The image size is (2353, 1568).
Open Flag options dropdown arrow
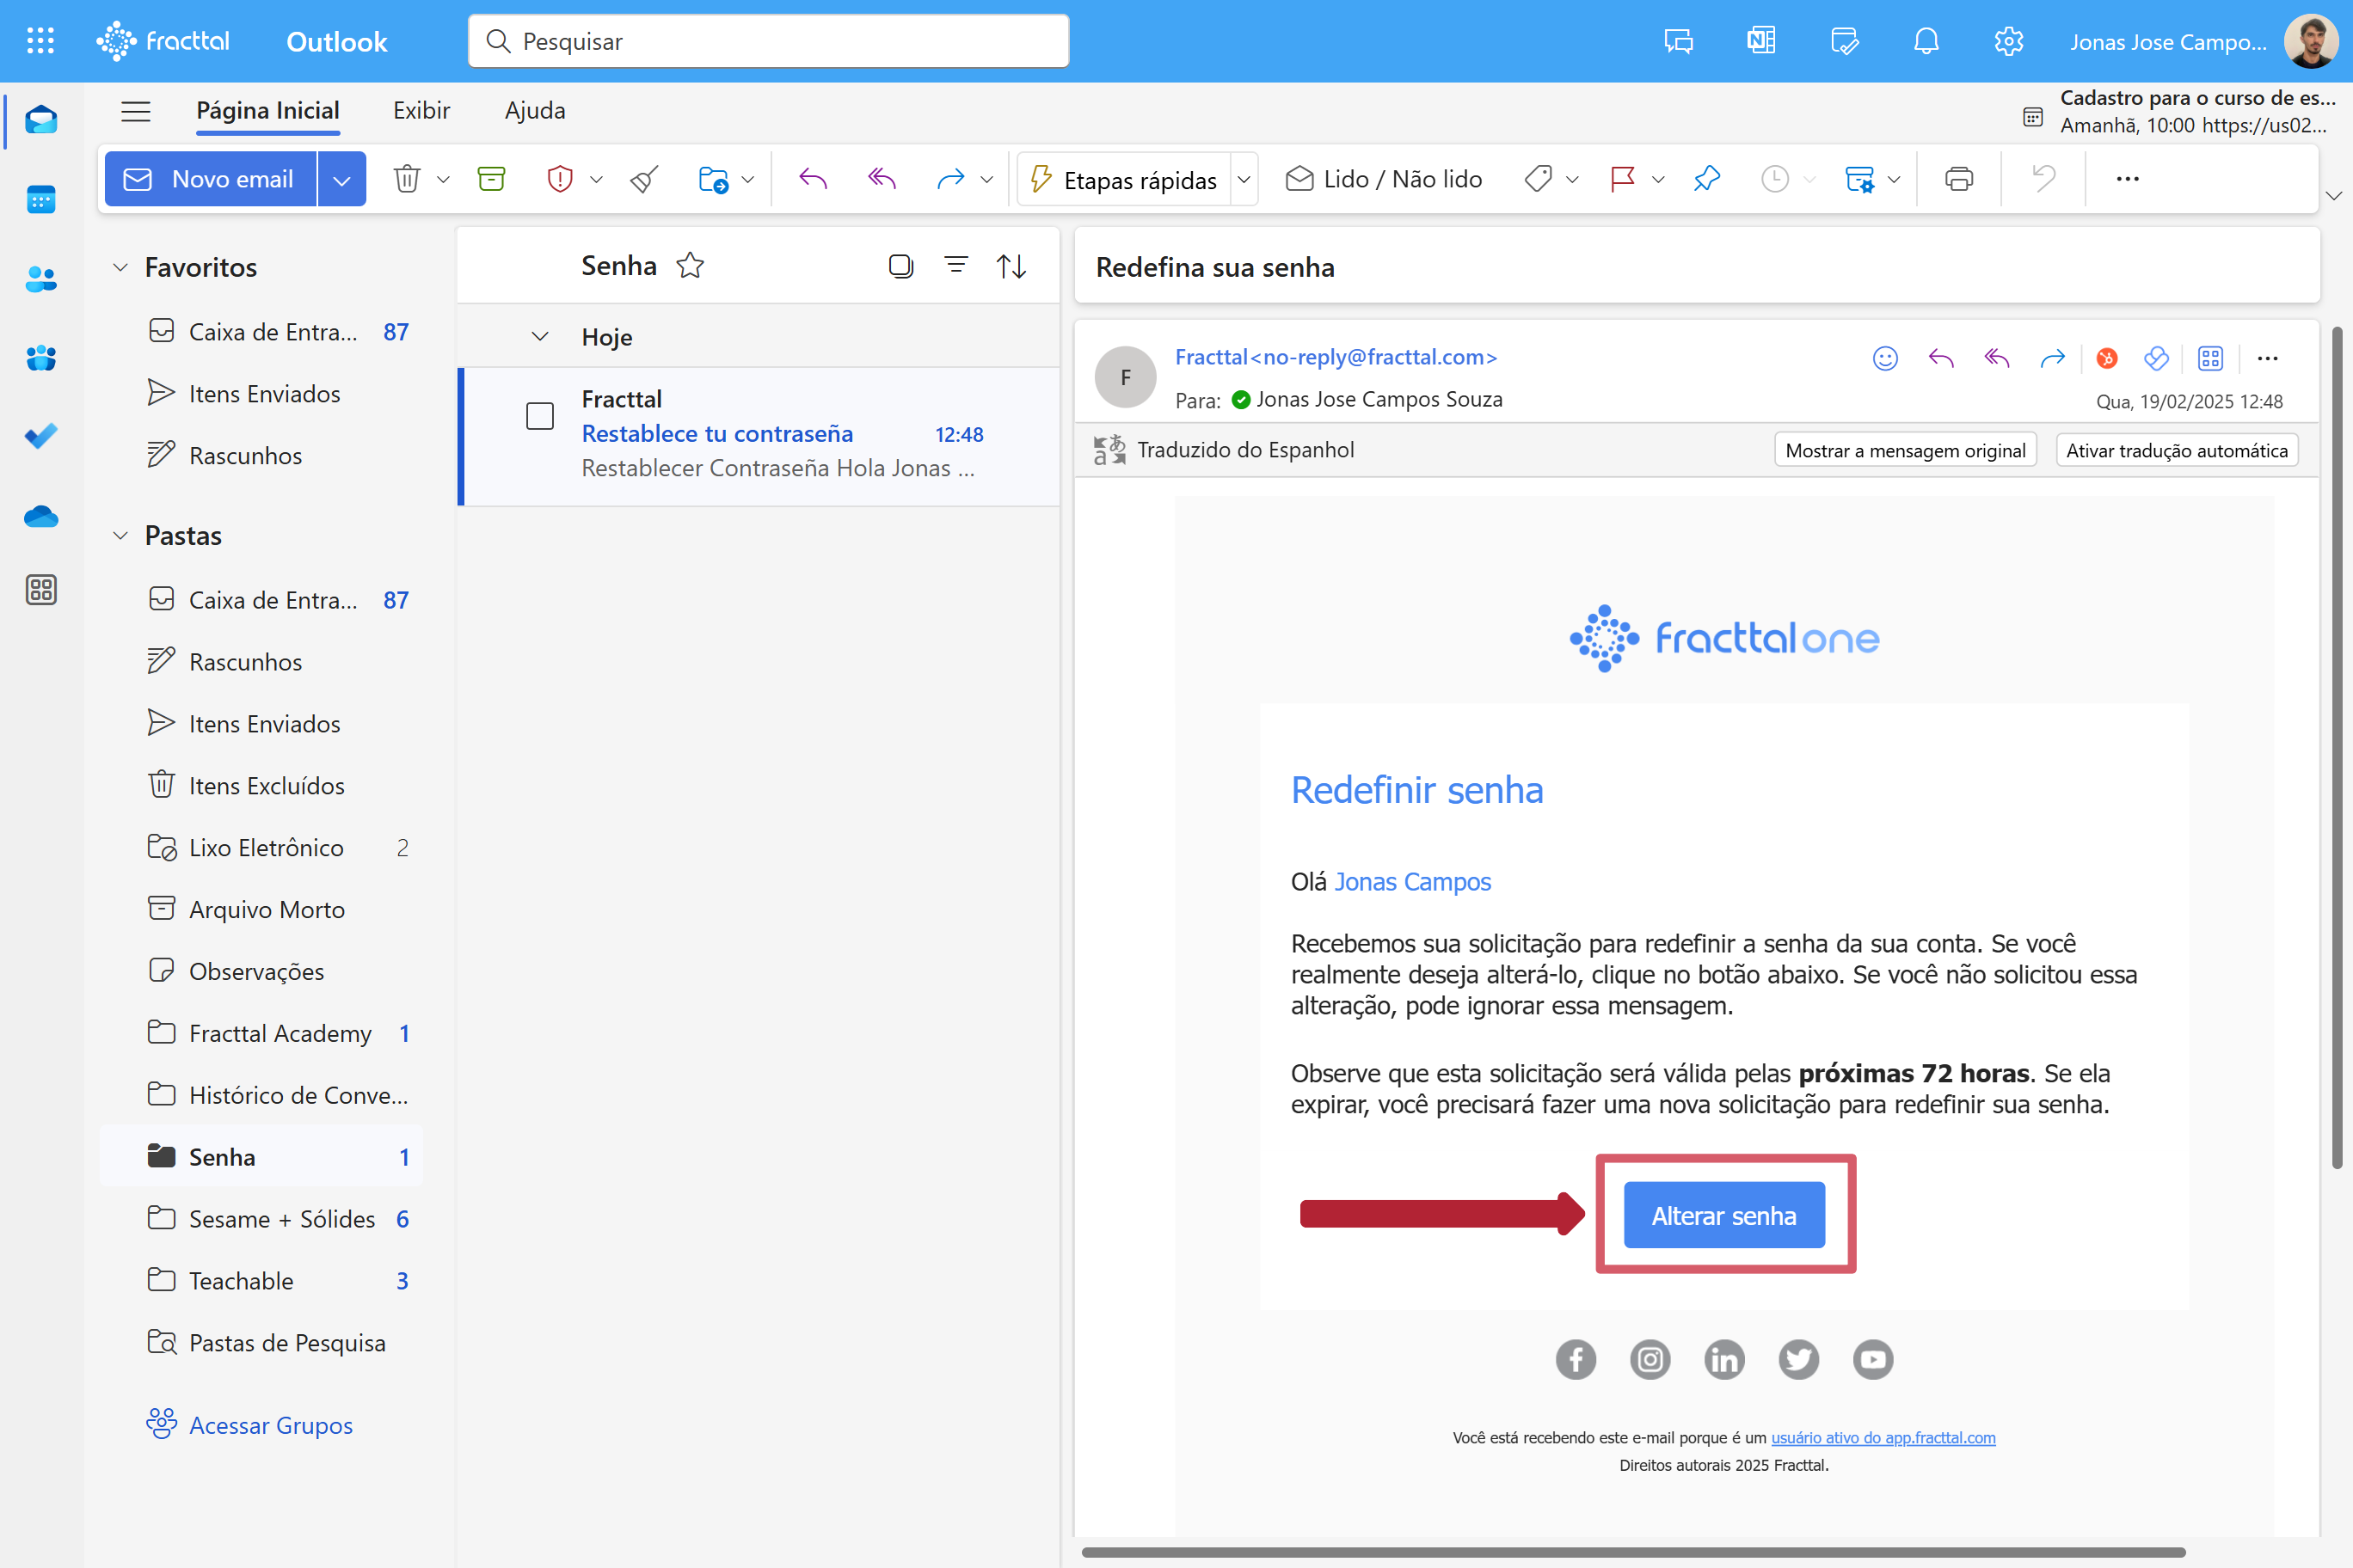pyautogui.click(x=1658, y=180)
